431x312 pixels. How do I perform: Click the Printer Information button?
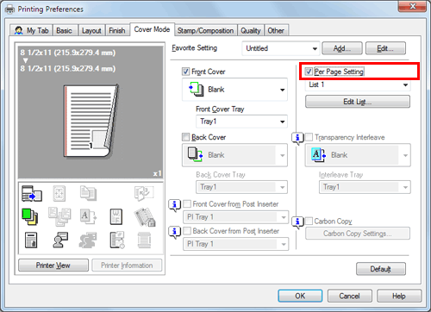(127, 265)
